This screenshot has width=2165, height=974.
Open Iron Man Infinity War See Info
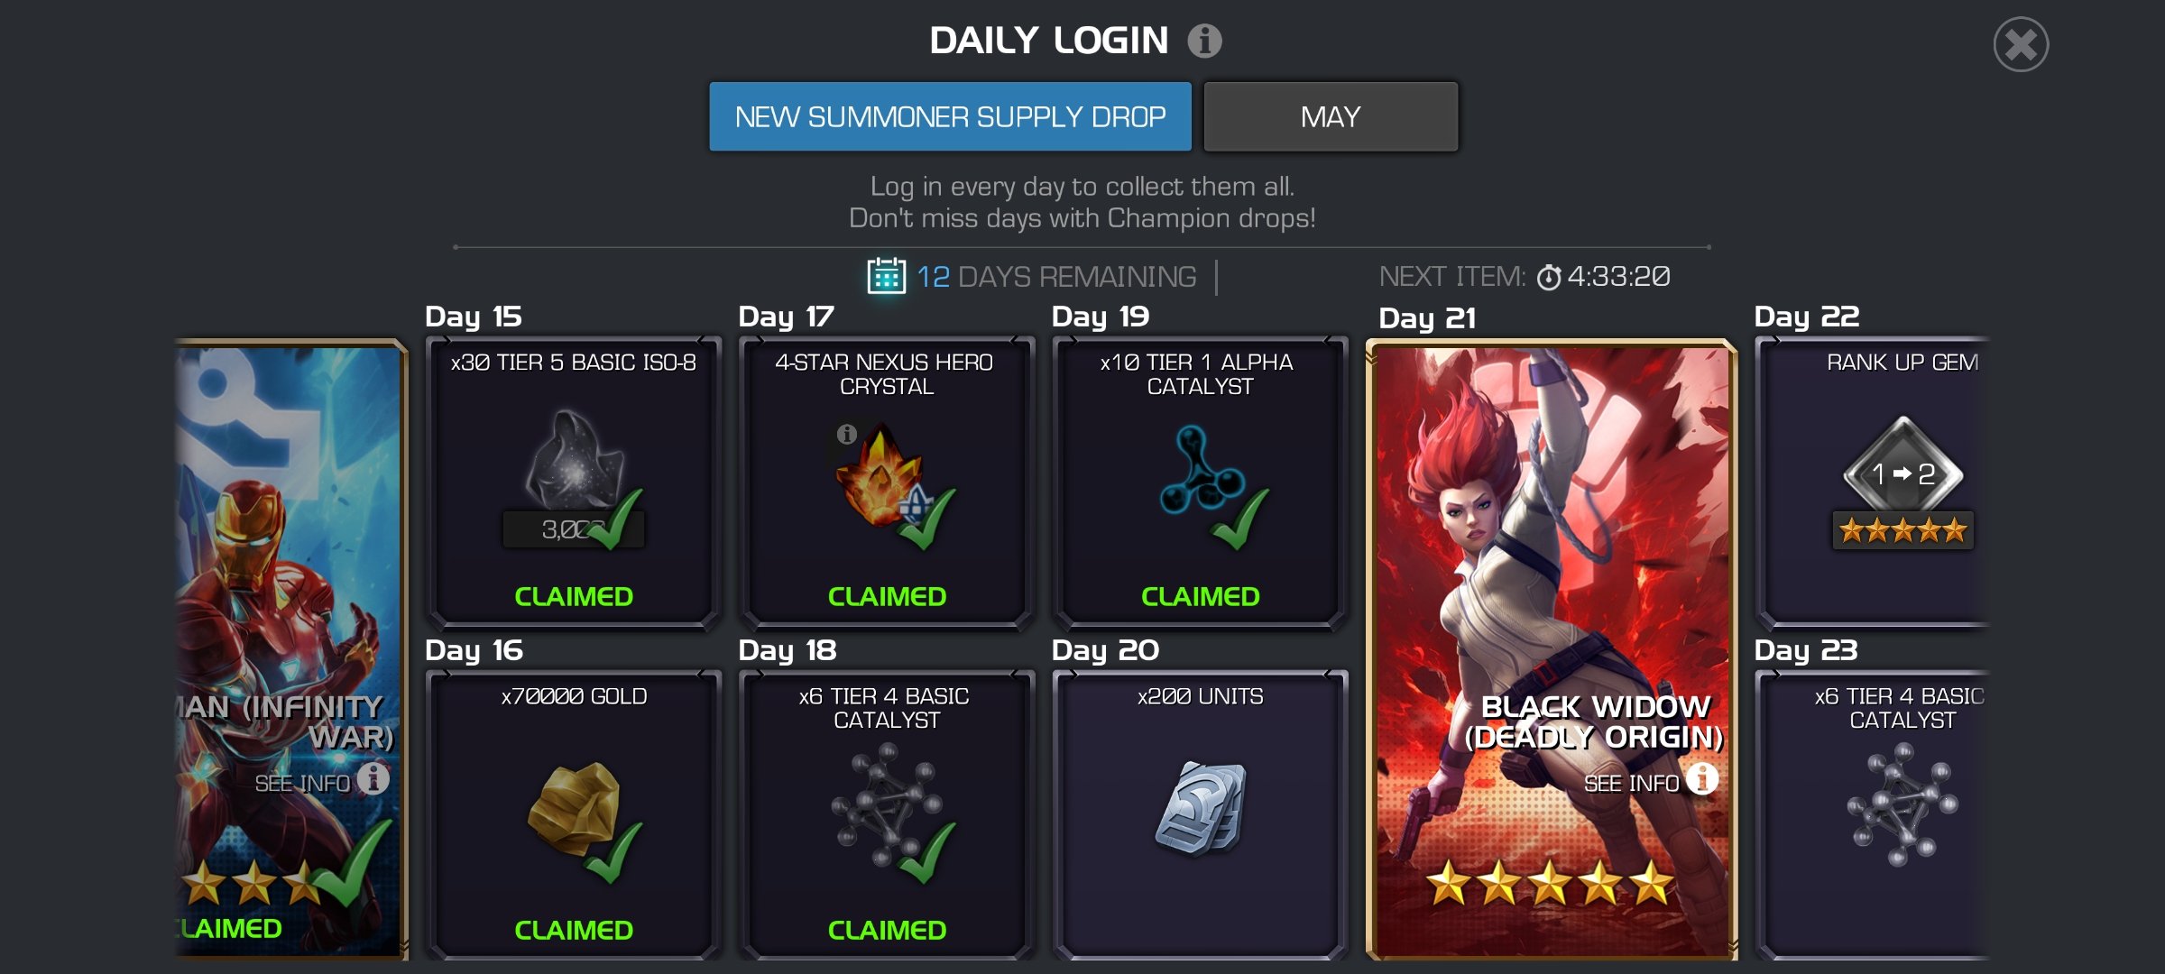(321, 780)
